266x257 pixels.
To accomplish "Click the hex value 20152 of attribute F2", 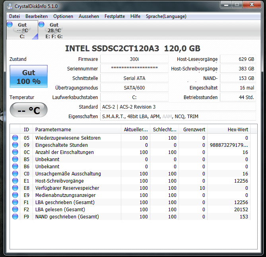I will (x=241, y=210).
